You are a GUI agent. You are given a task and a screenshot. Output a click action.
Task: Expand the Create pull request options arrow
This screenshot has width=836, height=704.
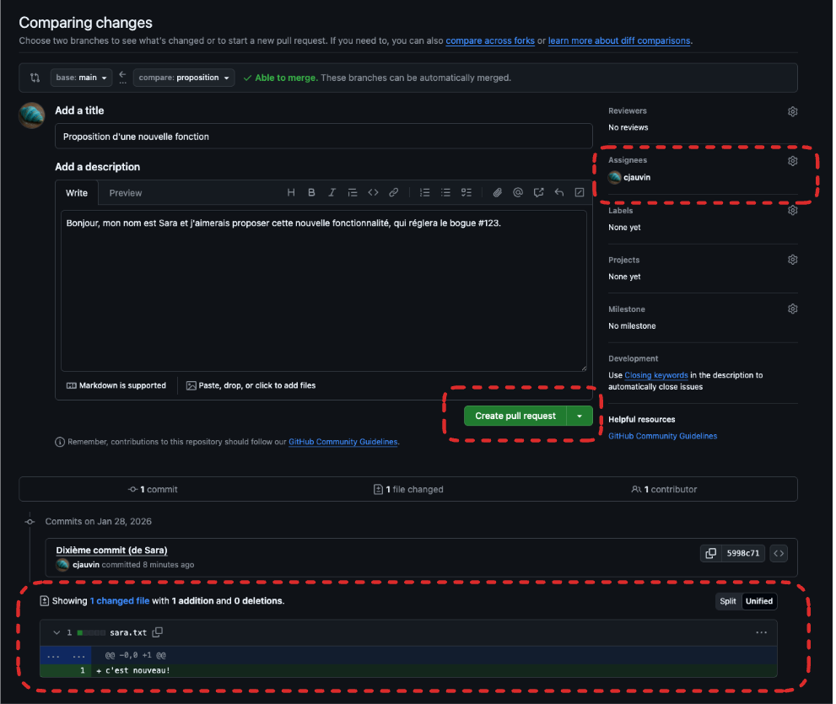click(580, 416)
